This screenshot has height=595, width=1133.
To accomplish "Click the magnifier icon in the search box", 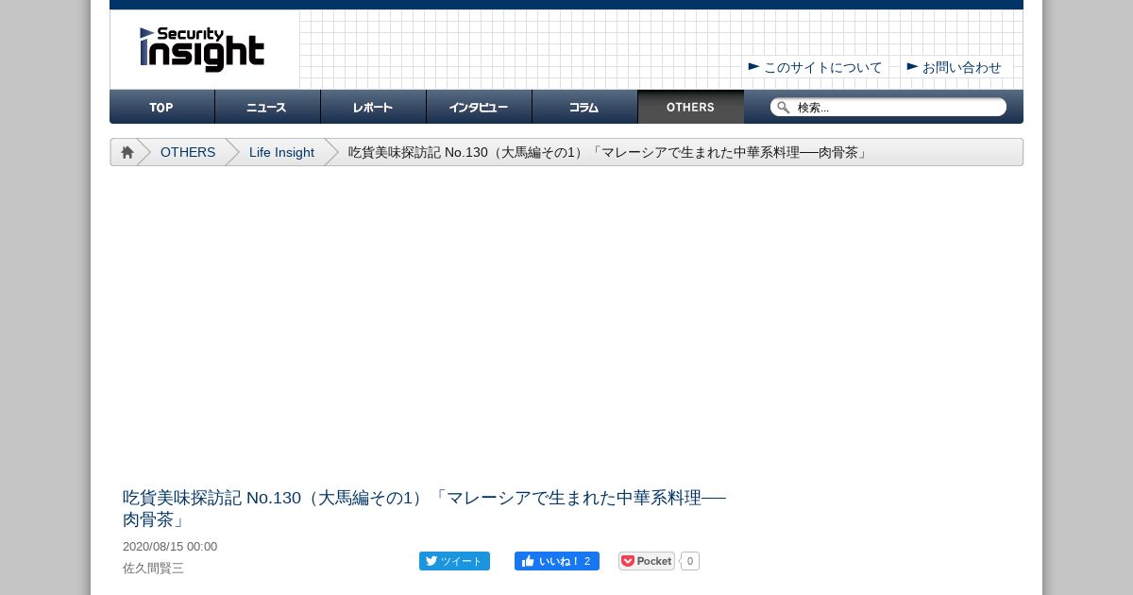I will [x=783, y=108].
